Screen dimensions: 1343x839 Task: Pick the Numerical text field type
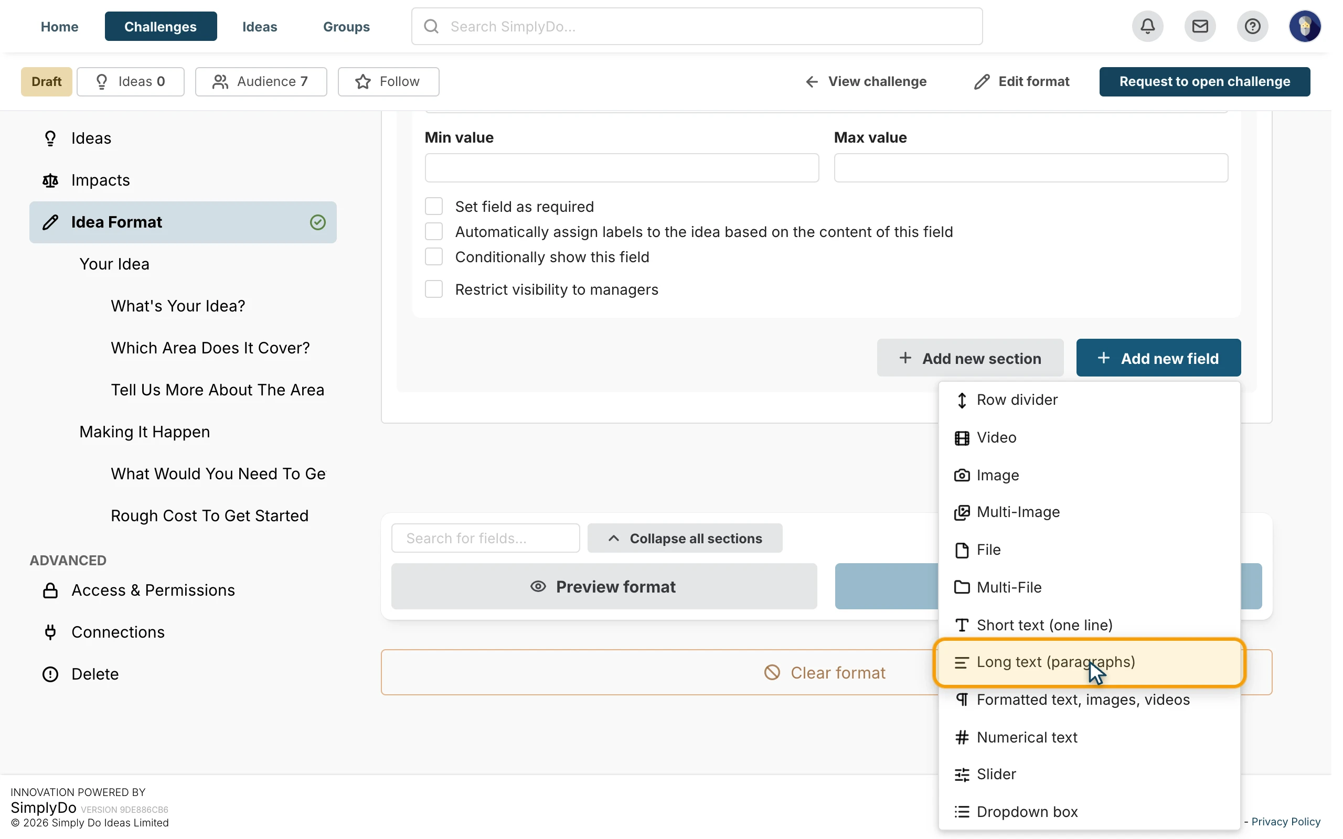(x=1089, y=737)
